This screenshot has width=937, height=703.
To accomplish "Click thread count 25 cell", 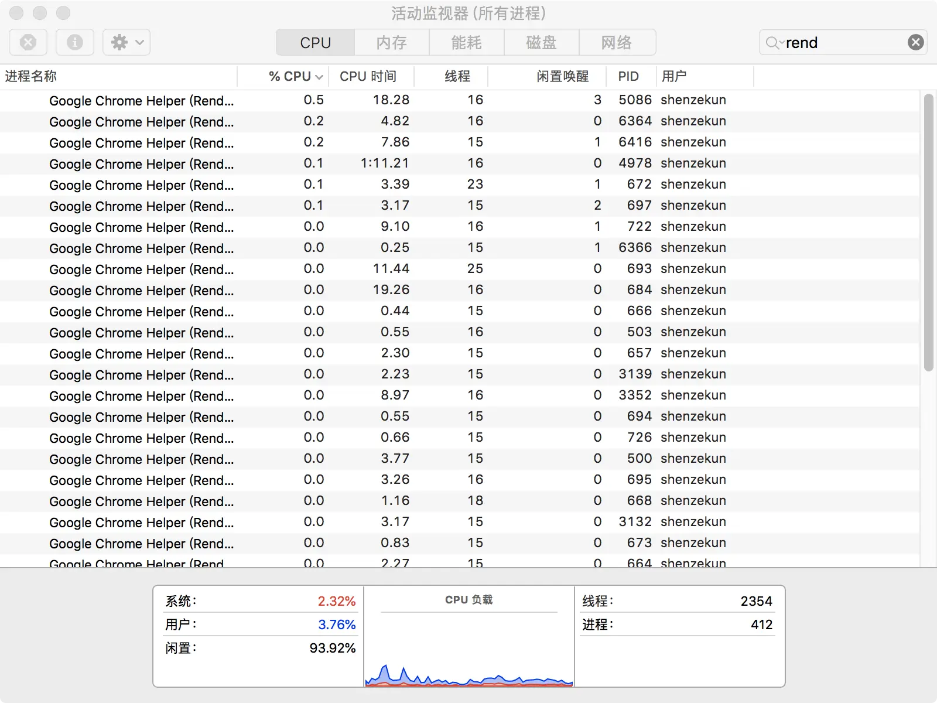I will click(475, 269).
